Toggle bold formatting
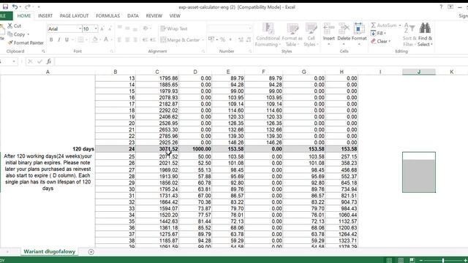The image size is (468, 263). 51,39
